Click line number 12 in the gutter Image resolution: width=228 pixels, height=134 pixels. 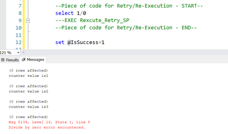(18, 42)
